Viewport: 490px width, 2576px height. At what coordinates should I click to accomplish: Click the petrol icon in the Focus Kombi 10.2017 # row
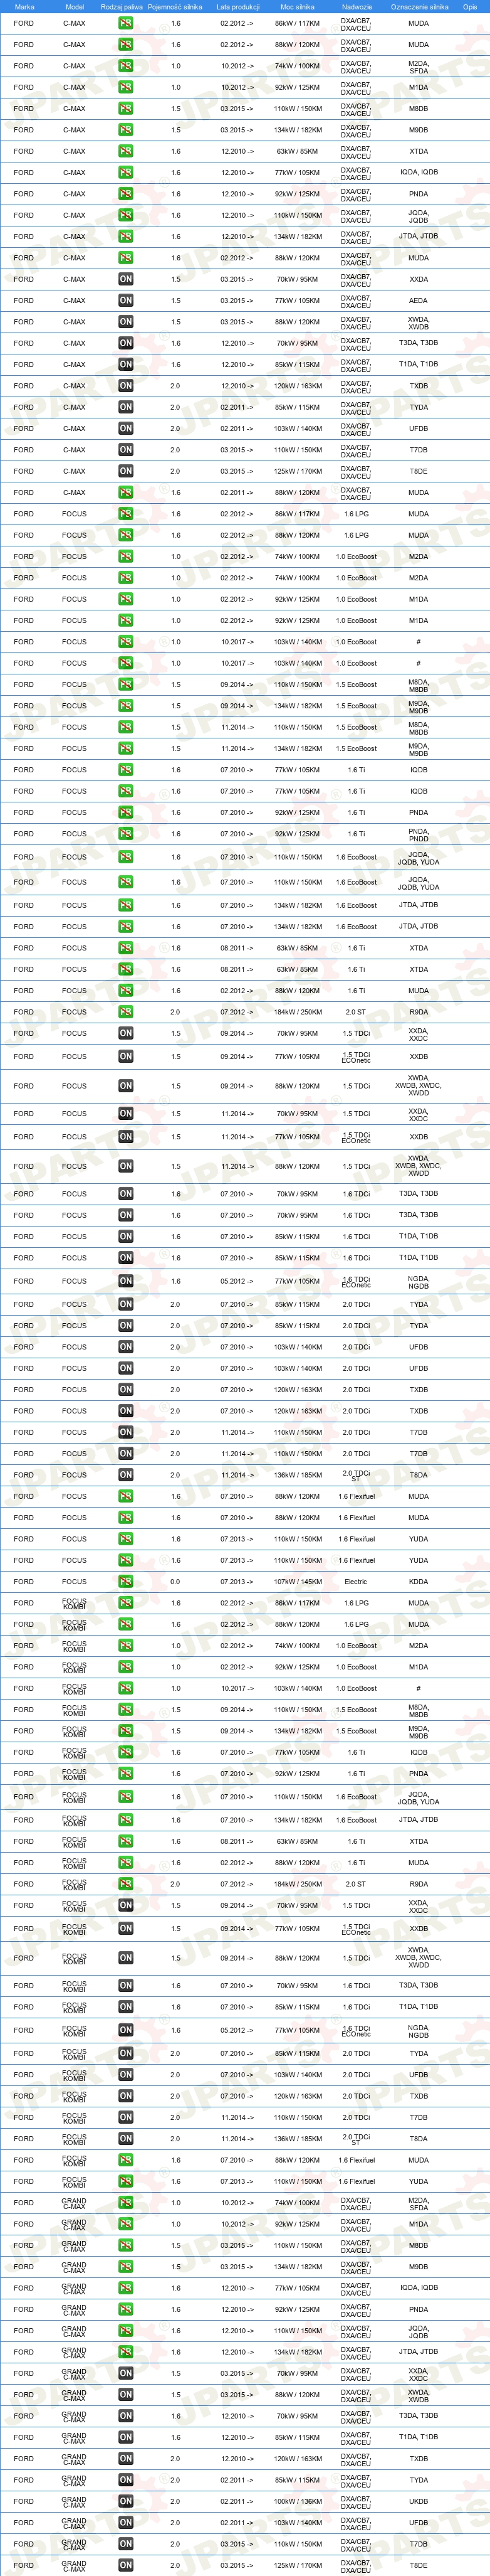click(x=126, y=1688)
